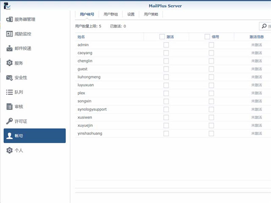
Task: Click the 已激活: 0 counter text
Action: pos(118,26)
